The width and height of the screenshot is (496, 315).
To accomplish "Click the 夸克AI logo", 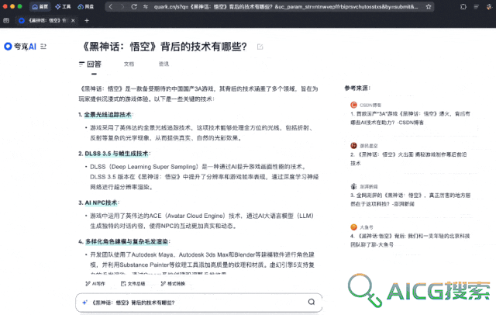I will pyautogui.click(x=20, y=47).
